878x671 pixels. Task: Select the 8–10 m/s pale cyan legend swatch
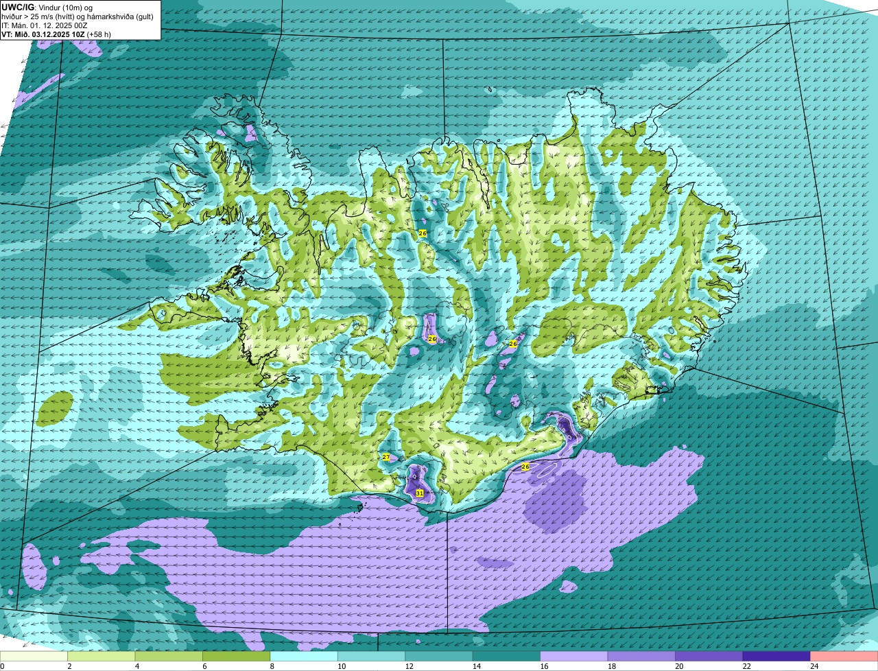305,657
